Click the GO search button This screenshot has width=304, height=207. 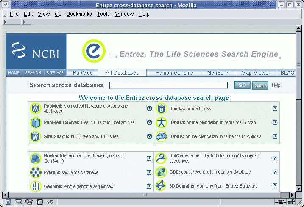pyautogui.click(x=242, y=85)
